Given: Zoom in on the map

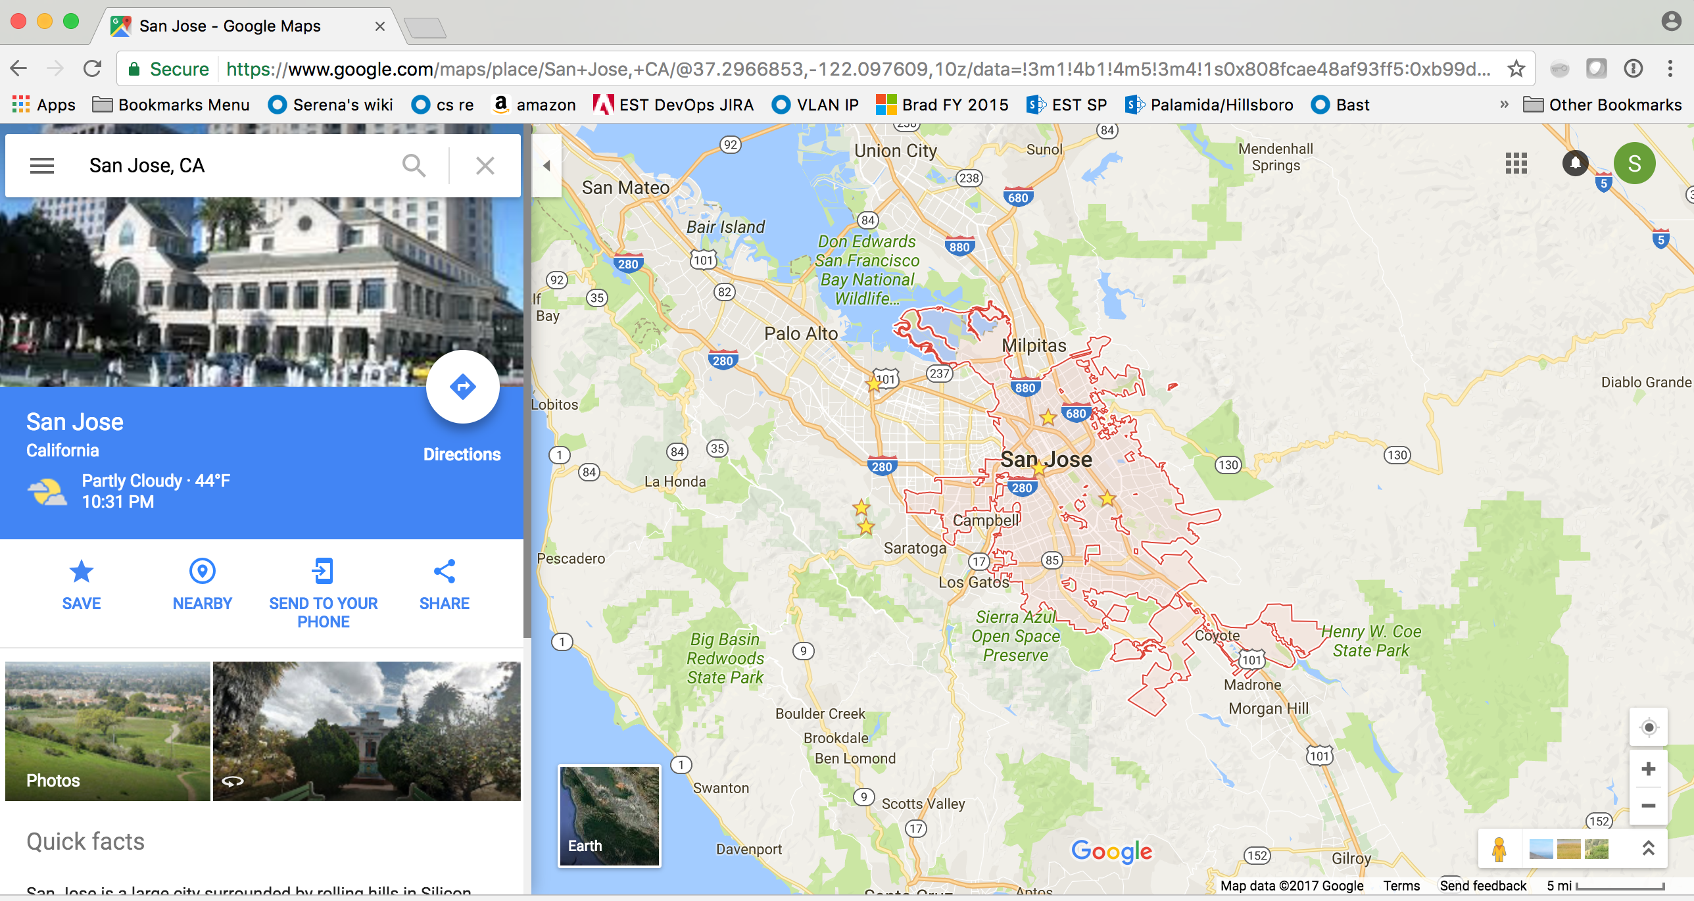Looking at the screenshot, I should (x=1649, y=769).
